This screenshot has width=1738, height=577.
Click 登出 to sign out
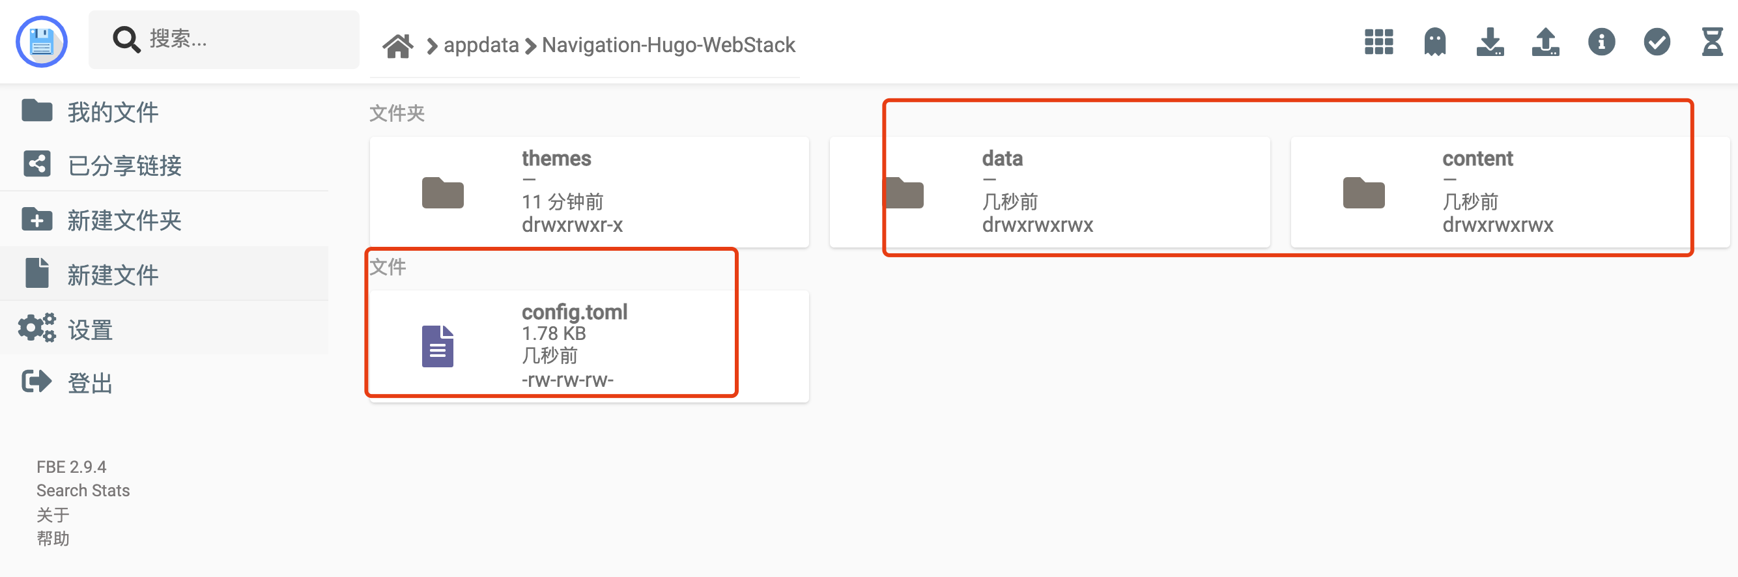click(x=91, y=383)
